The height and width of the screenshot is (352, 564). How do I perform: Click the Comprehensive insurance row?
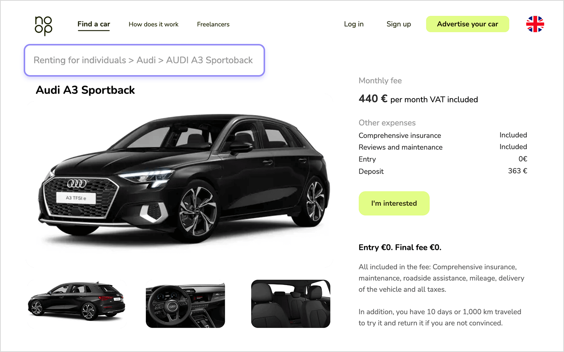tap(443, 135)
